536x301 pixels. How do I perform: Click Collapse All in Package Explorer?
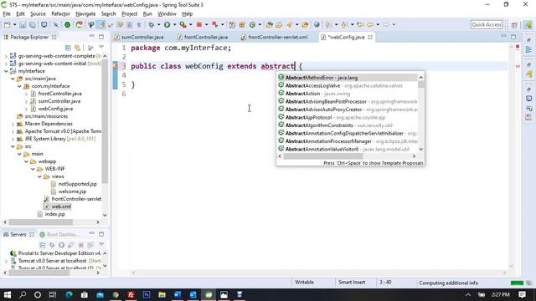[68, 48]
